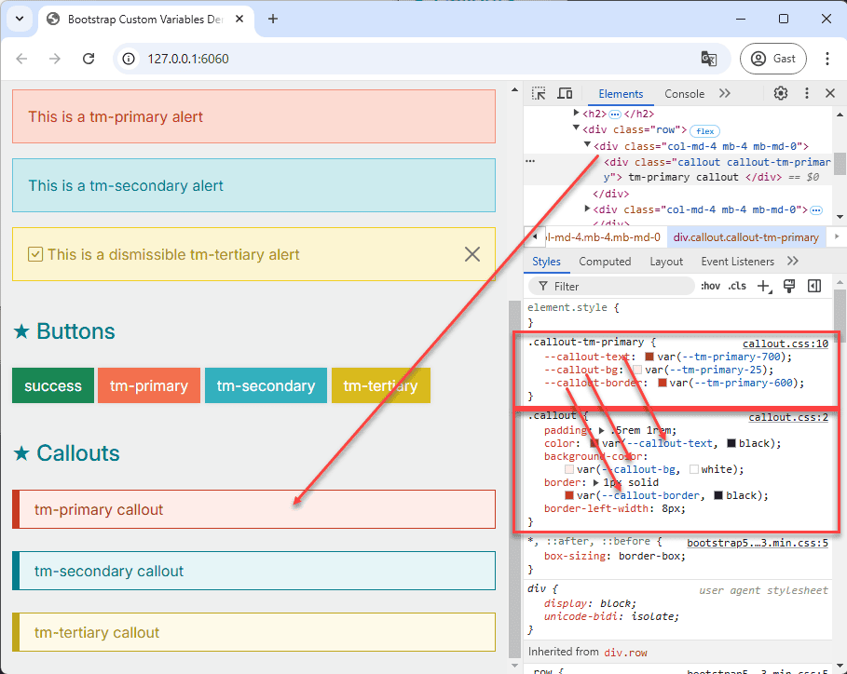The height and width of the screenshot is (674, 847).
Task: Click the --tm-primary-25 color swatch
Action: coord(636,370)
